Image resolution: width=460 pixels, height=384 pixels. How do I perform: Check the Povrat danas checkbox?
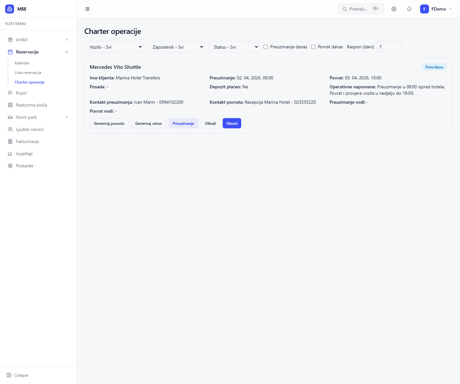[313, 47]
